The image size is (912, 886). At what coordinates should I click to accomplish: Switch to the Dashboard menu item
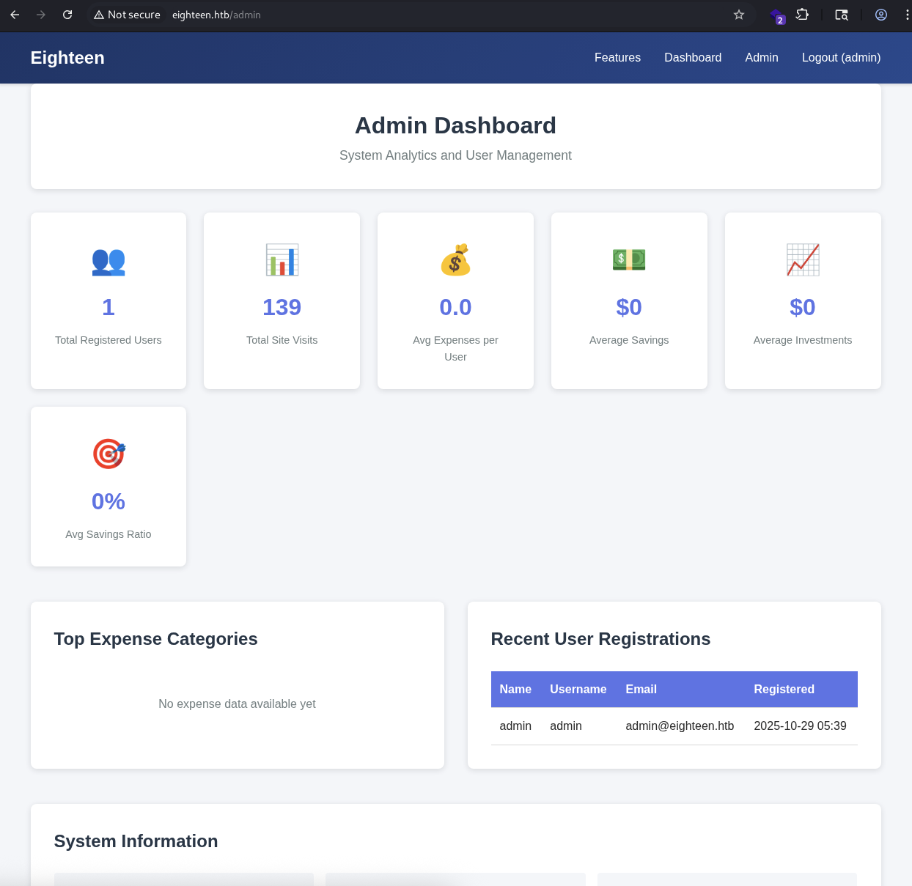click(x=693, y=57)
